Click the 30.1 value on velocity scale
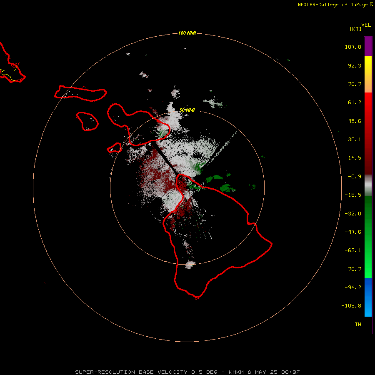Viewport: 375px width, 375px height. pyautogui.click(x=355, y=140)
